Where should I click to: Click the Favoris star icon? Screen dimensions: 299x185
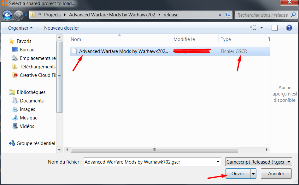12,41
